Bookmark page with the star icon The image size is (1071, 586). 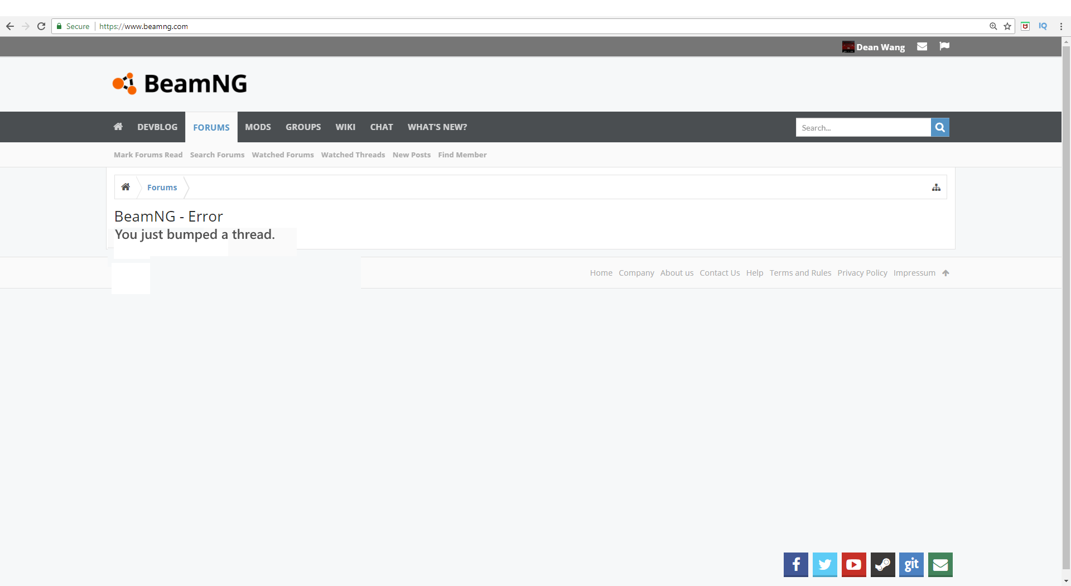[1007, 26]
